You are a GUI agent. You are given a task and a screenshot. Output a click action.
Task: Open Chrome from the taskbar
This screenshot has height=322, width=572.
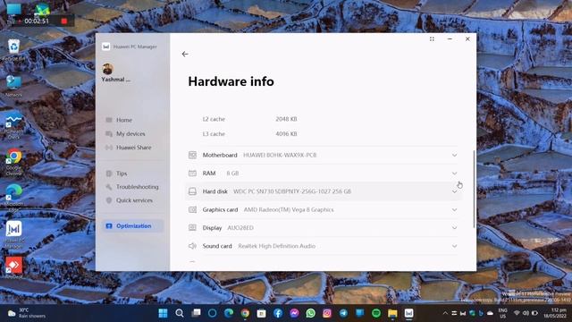click(245, 313)
